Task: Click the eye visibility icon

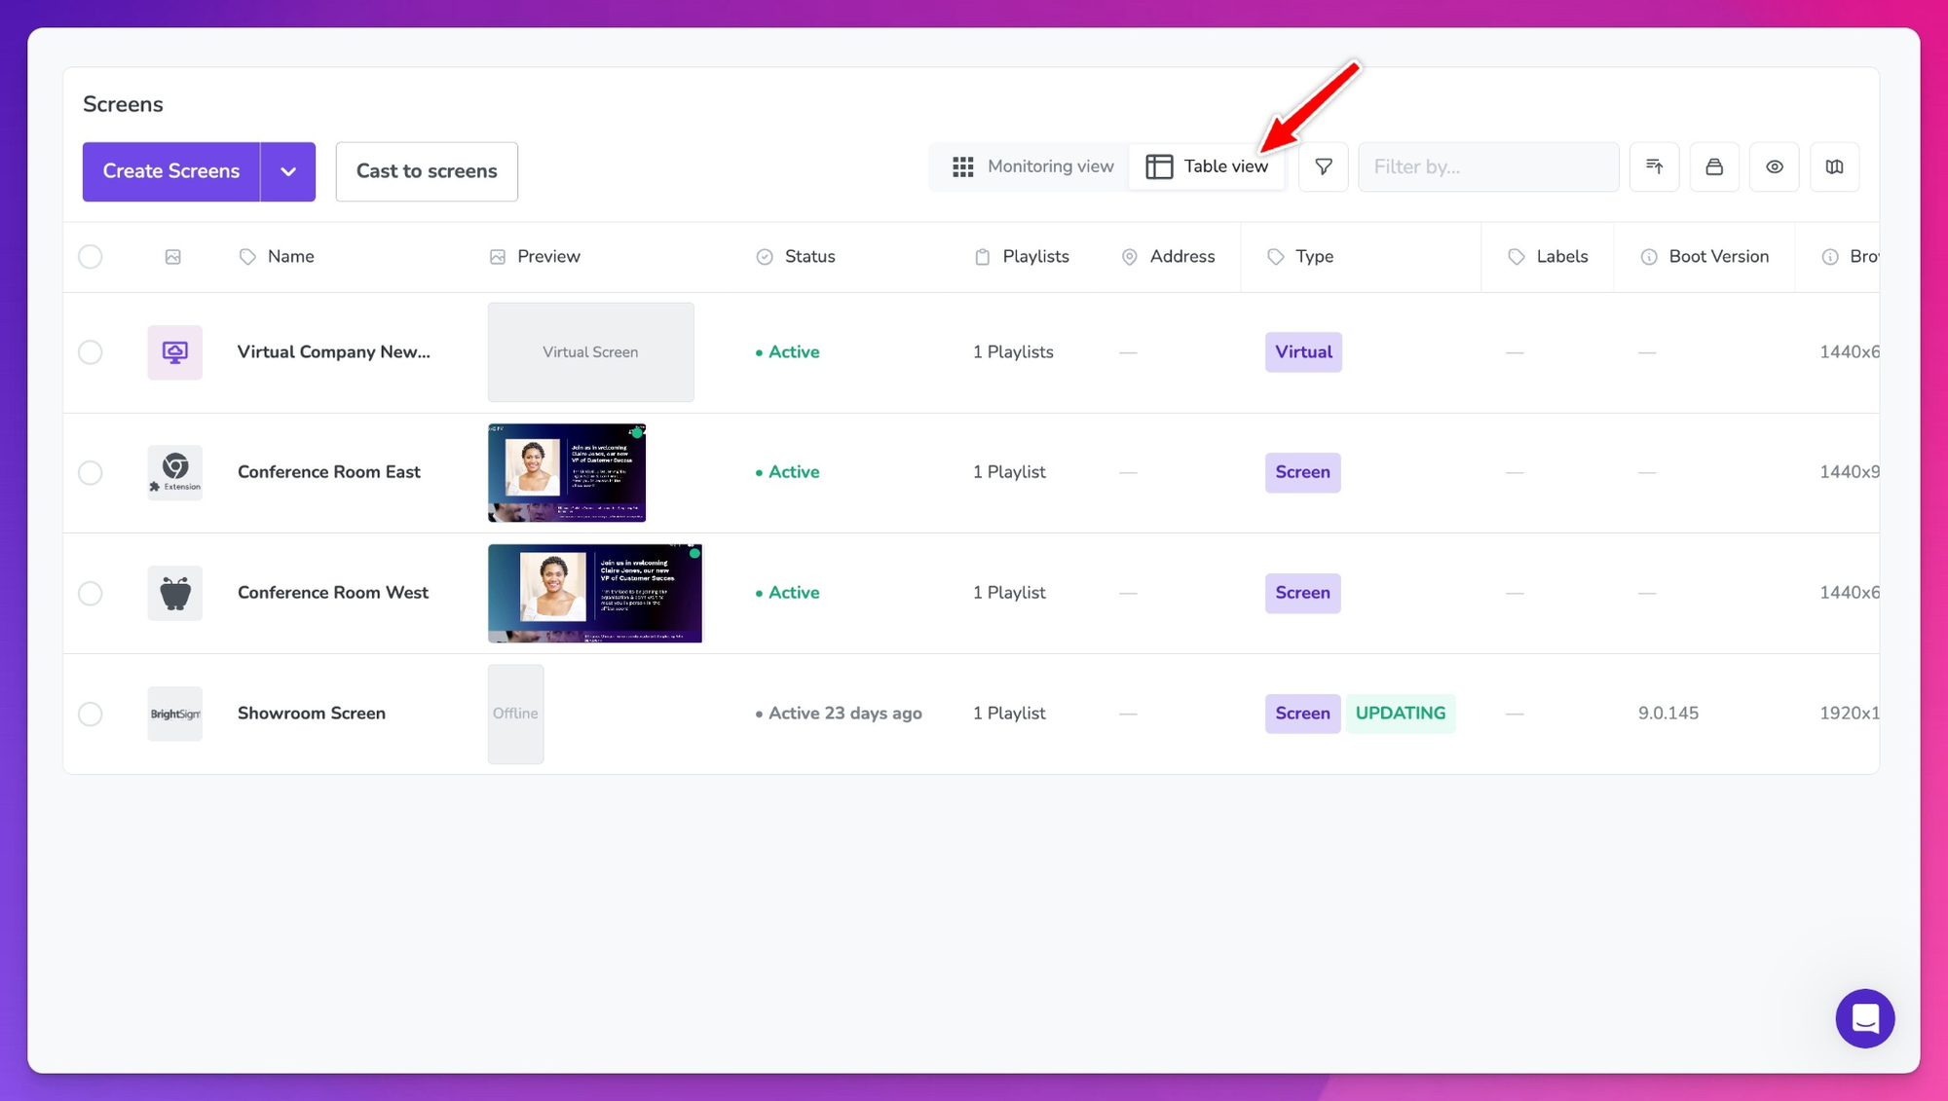Action: (x=1774, y=166)
